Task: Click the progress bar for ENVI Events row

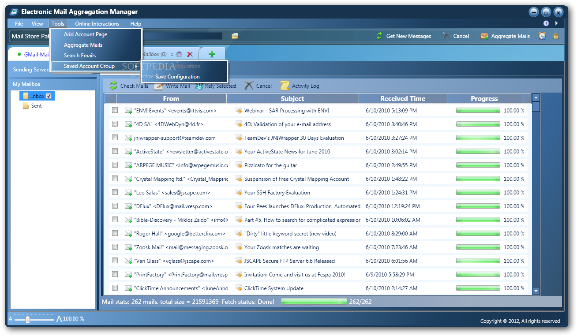Action: click(x=478, y=111)
